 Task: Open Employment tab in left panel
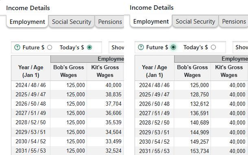click(27, 22)
